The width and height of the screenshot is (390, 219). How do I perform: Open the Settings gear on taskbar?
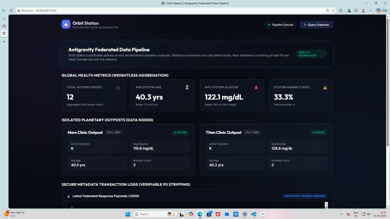245,214
